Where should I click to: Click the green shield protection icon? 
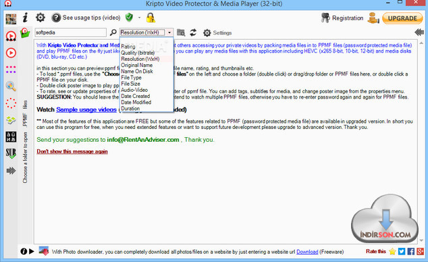coord(129,18)
